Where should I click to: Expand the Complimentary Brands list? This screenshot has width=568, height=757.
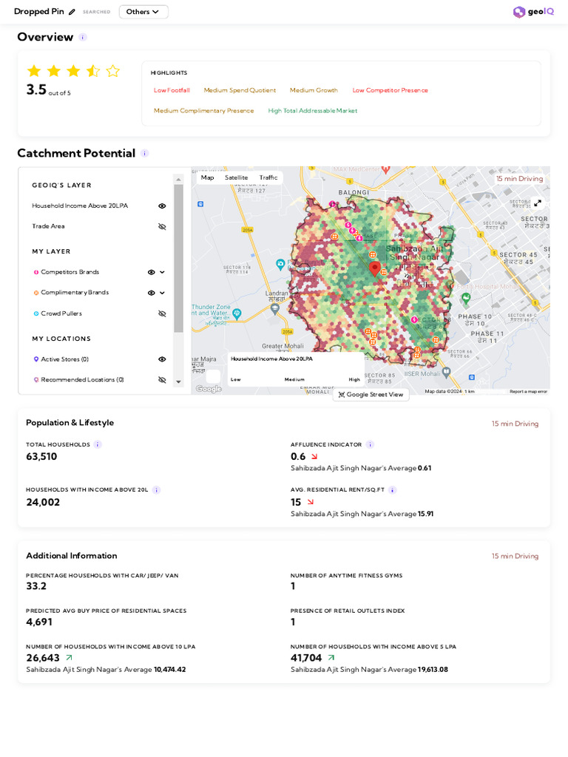(x=162, y=293)
